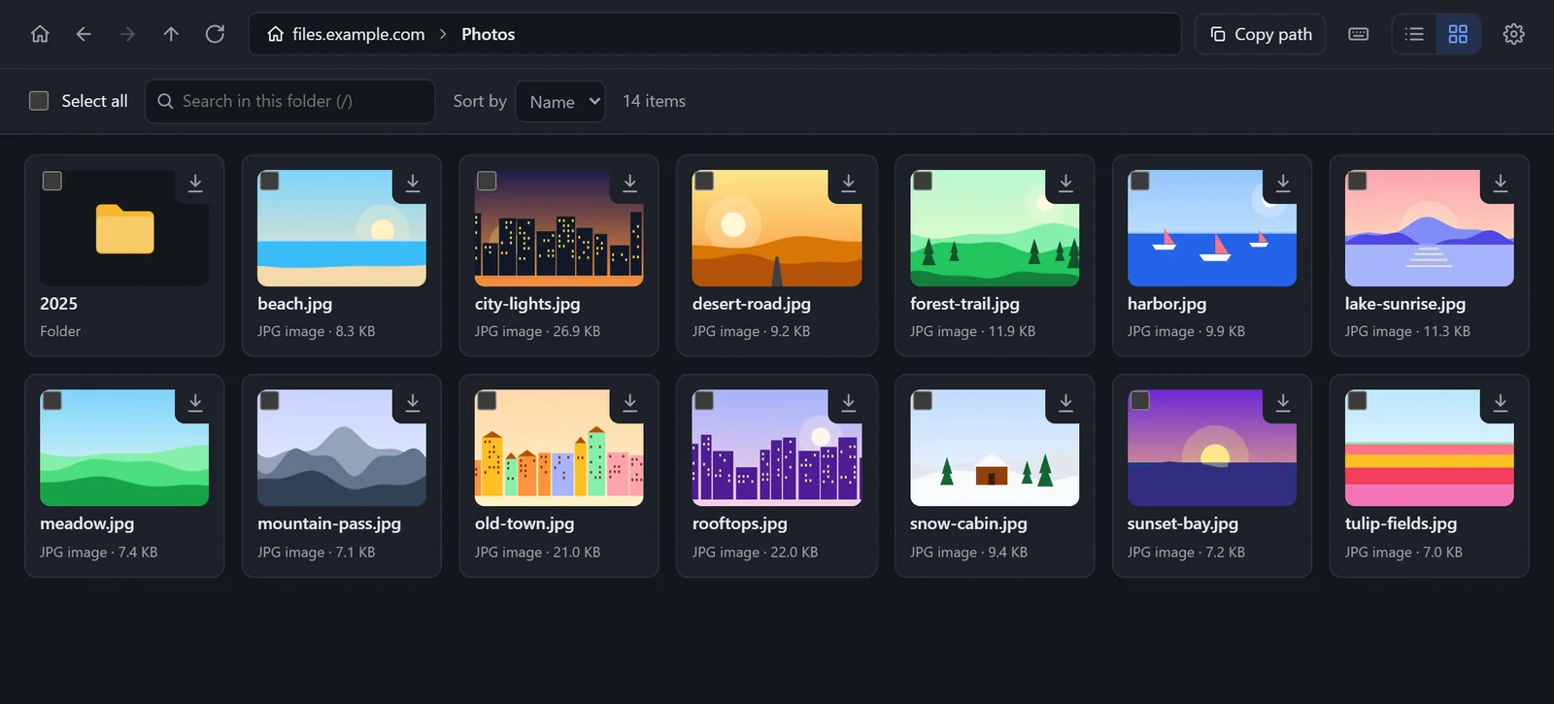The image size is (1554, 704).
Task: Download city-lights.jpg
Action: pyautogui.click(x=630, y=183)
